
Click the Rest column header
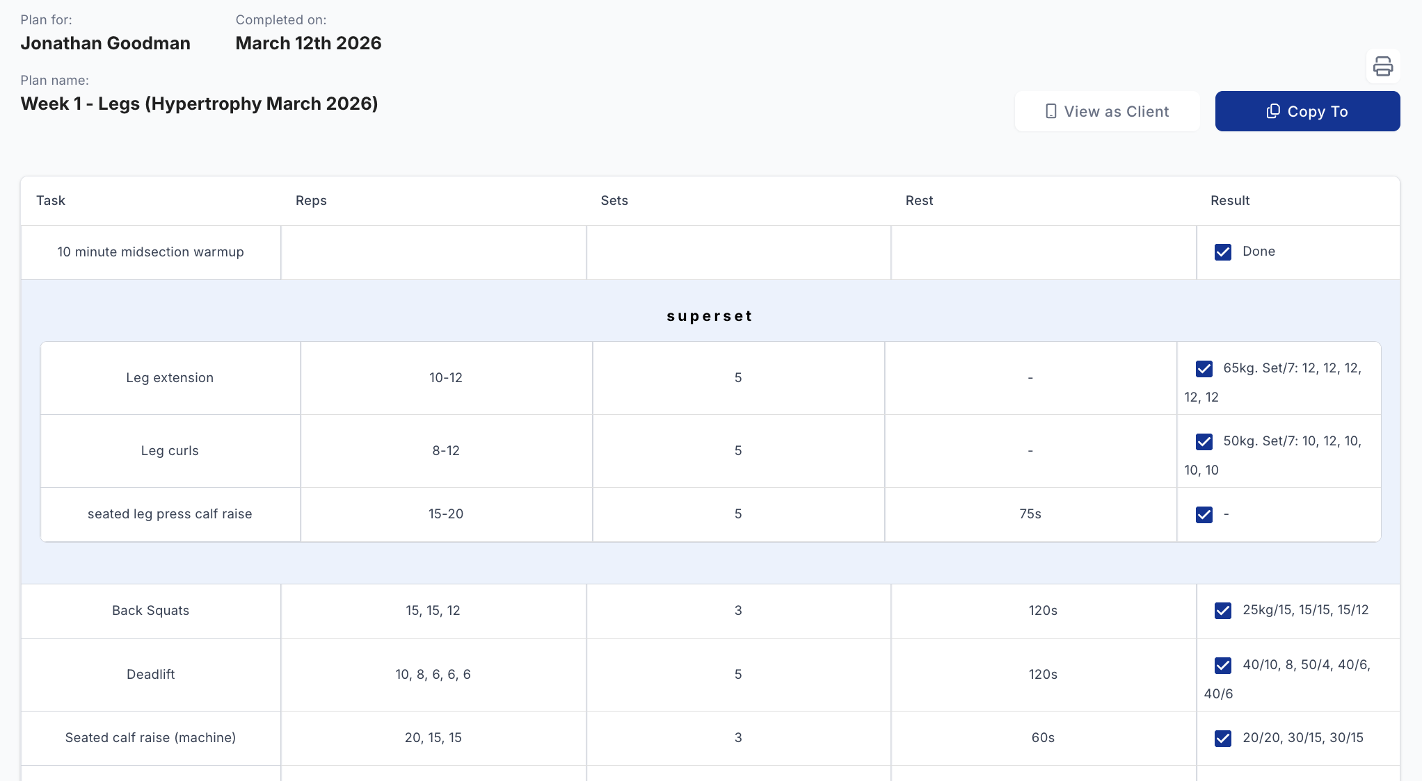919,201
